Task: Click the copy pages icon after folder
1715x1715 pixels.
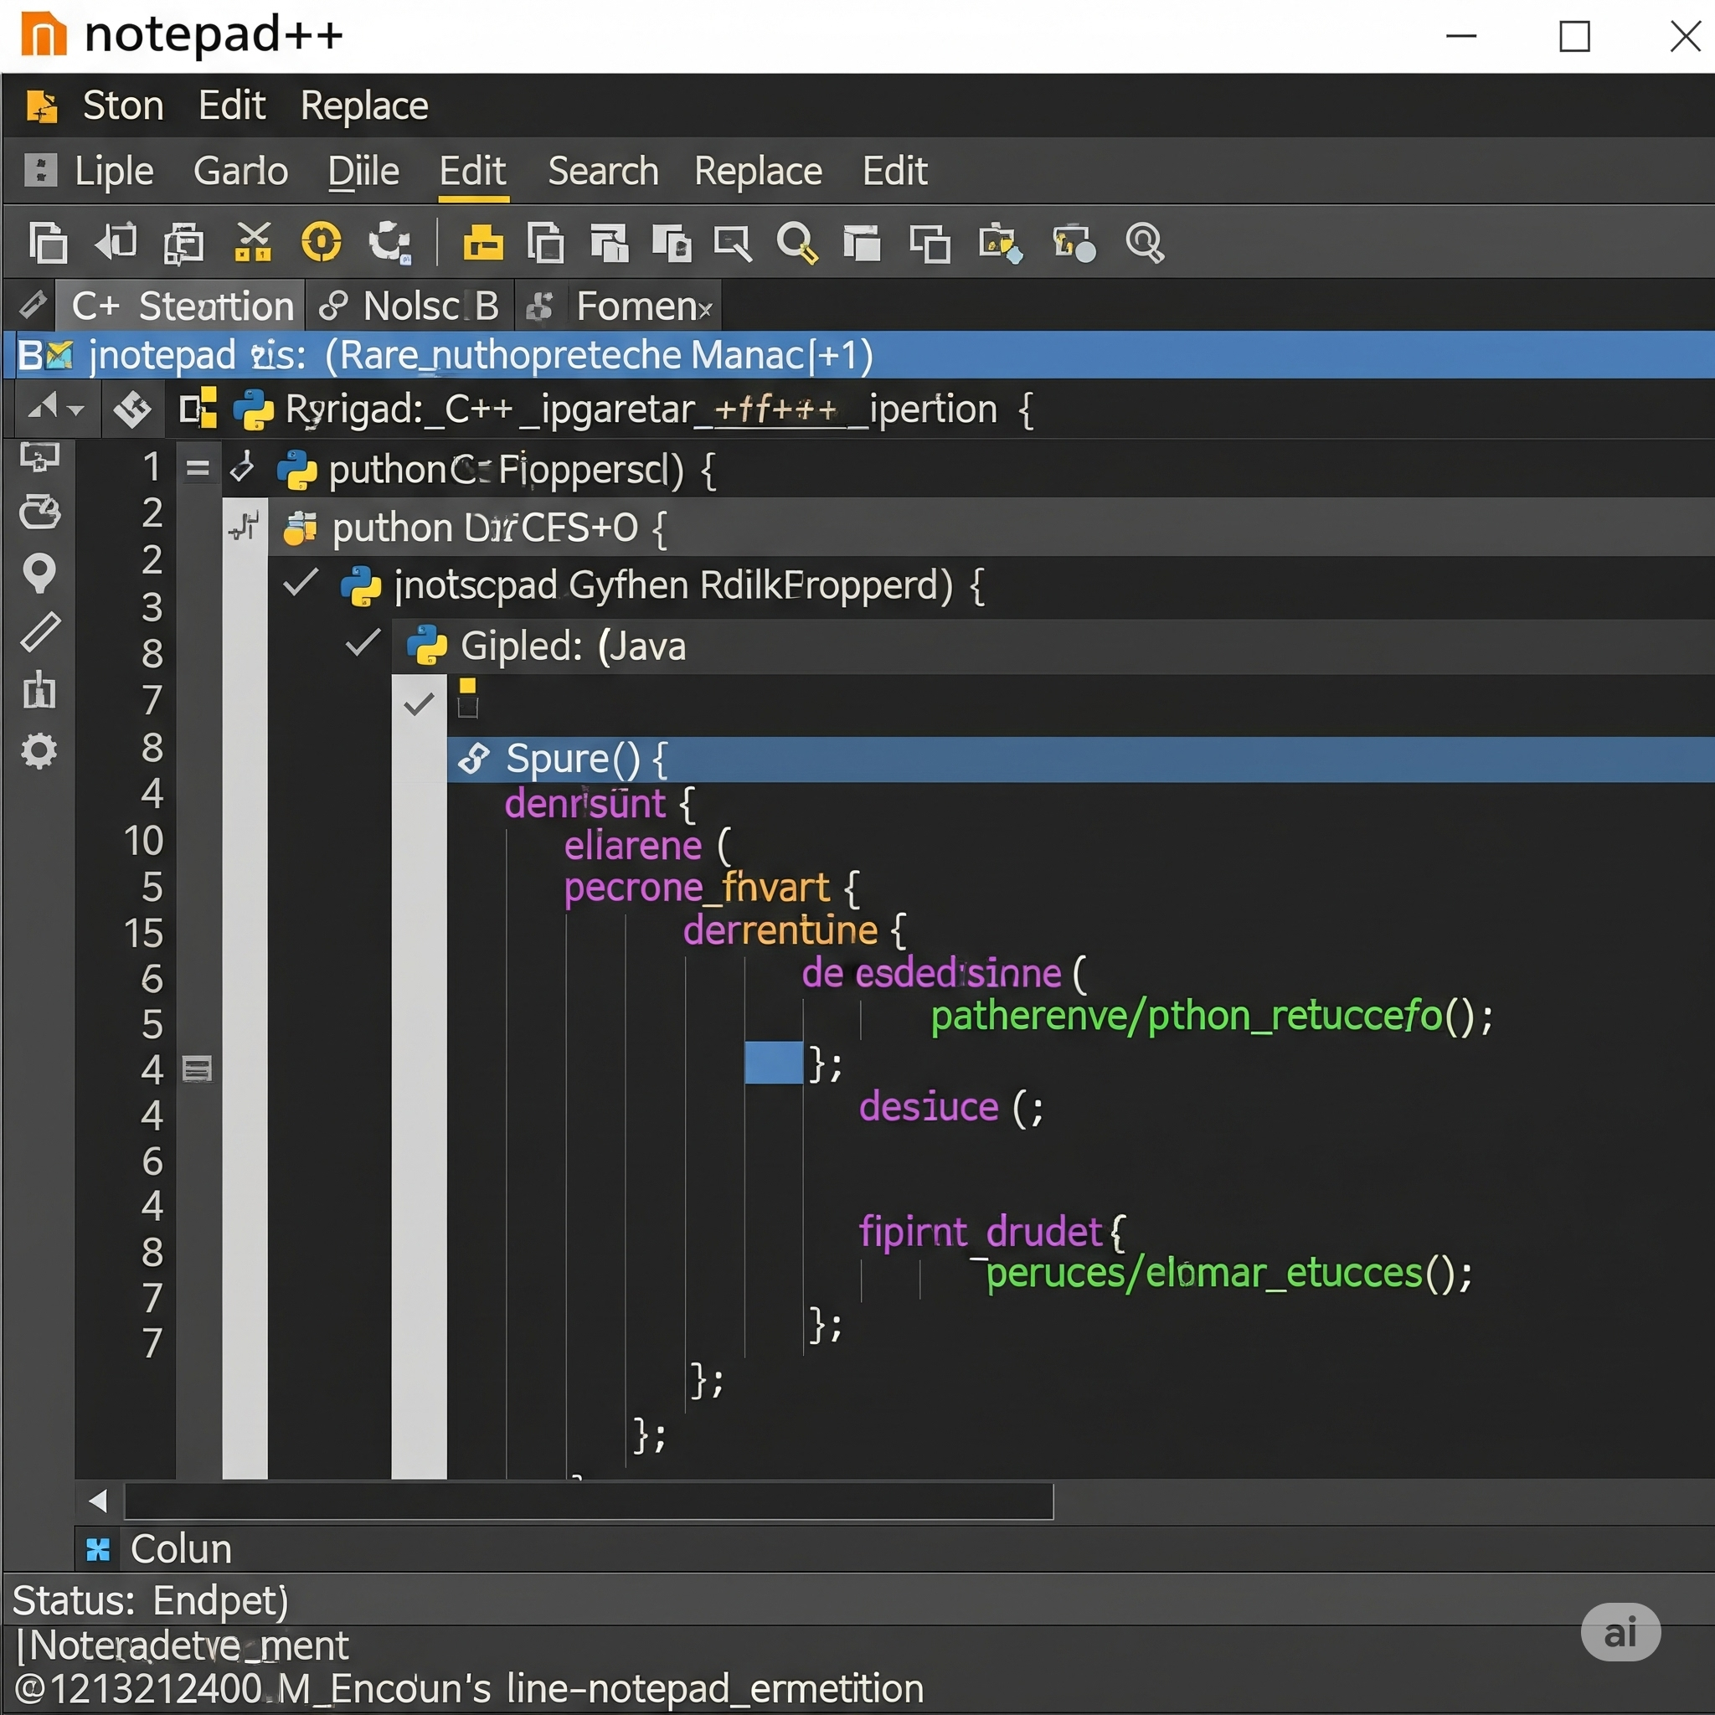Action: click(x=545, y=242)
